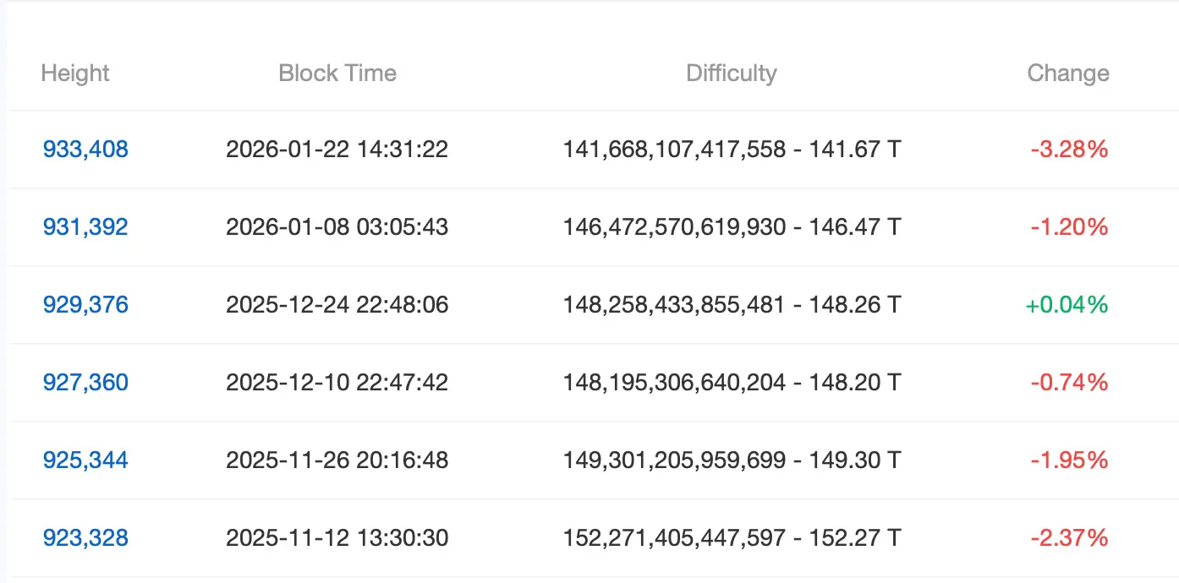Viewport: 1179px width, 583px height.
Task: Click difficulty value 152.27 T
Action: (855, 538)
